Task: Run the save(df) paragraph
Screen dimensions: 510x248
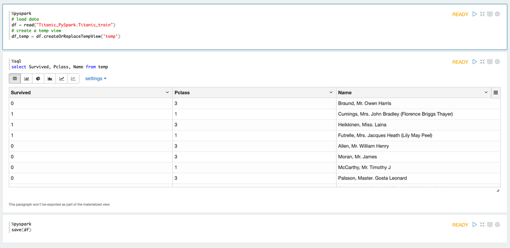Action: [x=474, y=225]
